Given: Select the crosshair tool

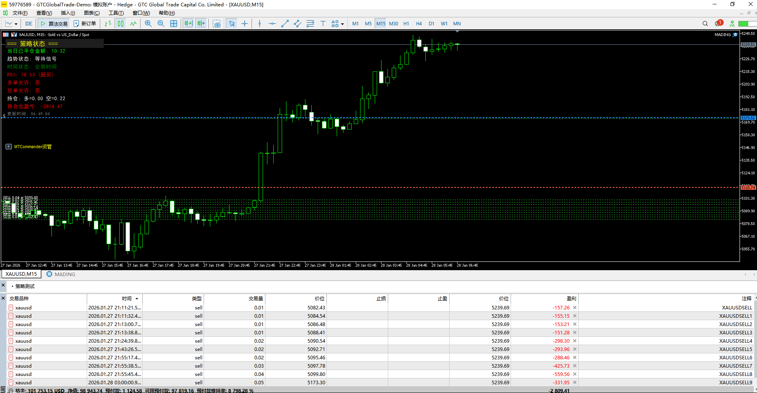Looking at the screenshot, I should pyautogui.click(x=244, y=24).
